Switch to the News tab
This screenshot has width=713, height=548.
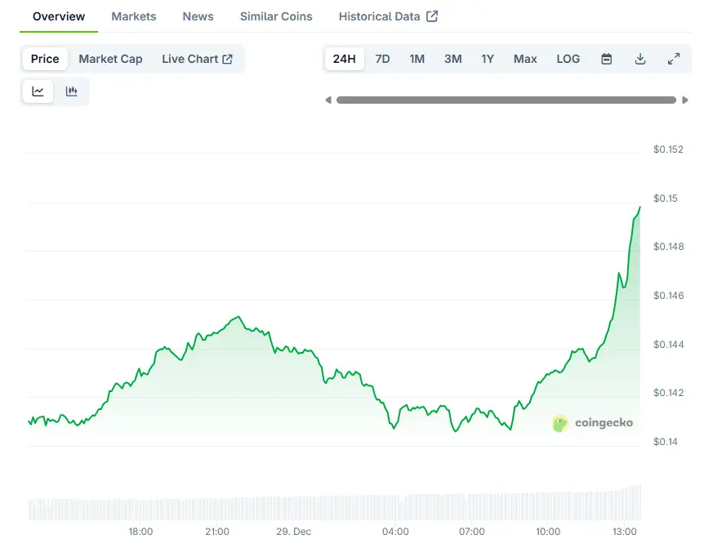pyautogui.click(x=198, y=16)
